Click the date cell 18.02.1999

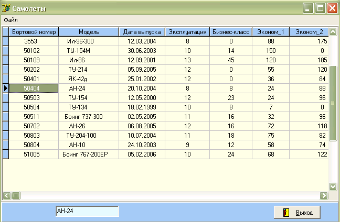[x=142, y=107]
